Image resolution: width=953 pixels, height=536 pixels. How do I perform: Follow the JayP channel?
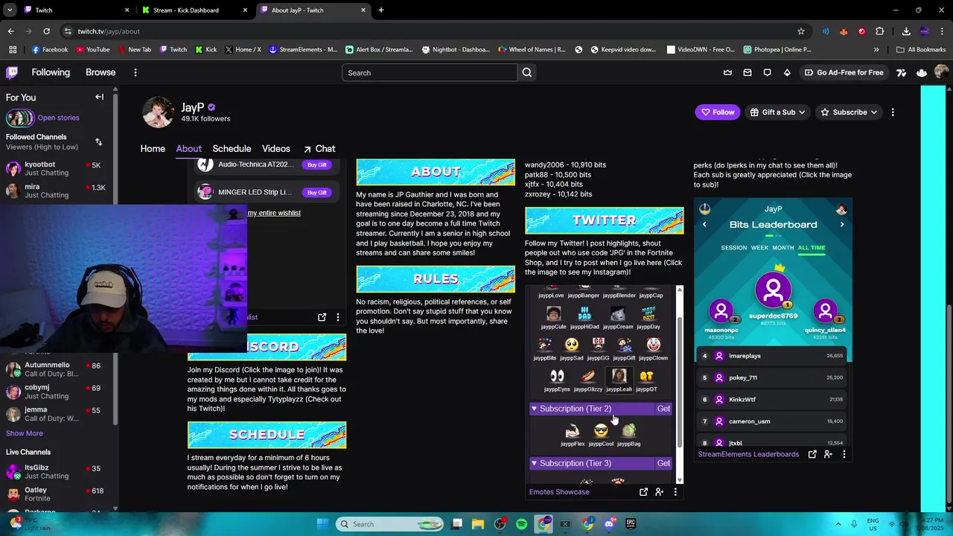tap(717, 112)
